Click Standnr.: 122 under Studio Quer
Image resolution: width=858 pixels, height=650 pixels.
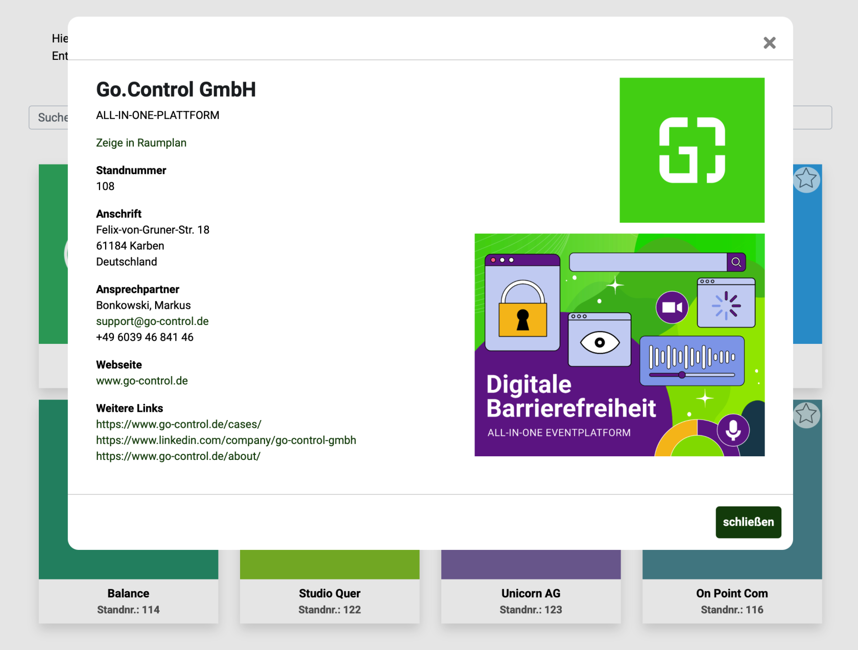pos(329,610)
